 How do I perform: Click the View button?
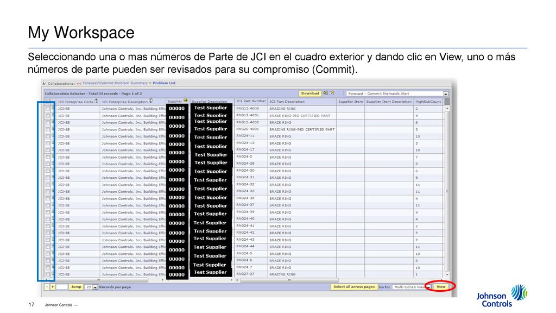[441, 287]
